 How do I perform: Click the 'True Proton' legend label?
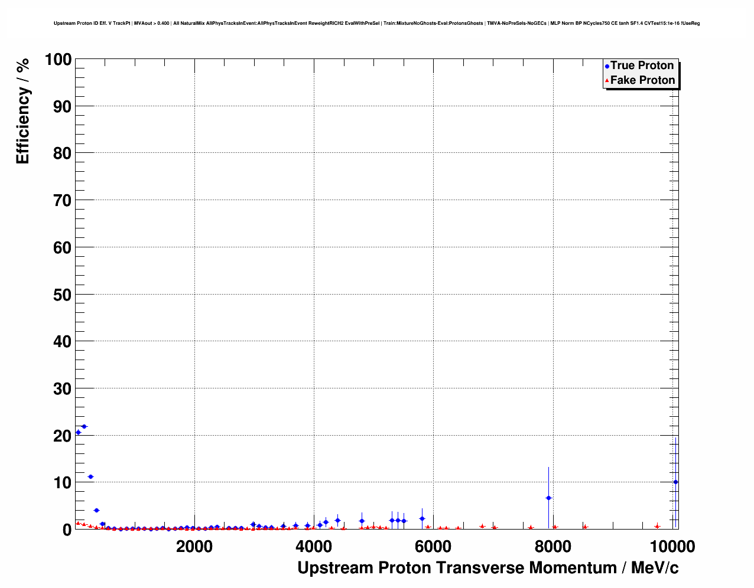[x=642, y=66]
